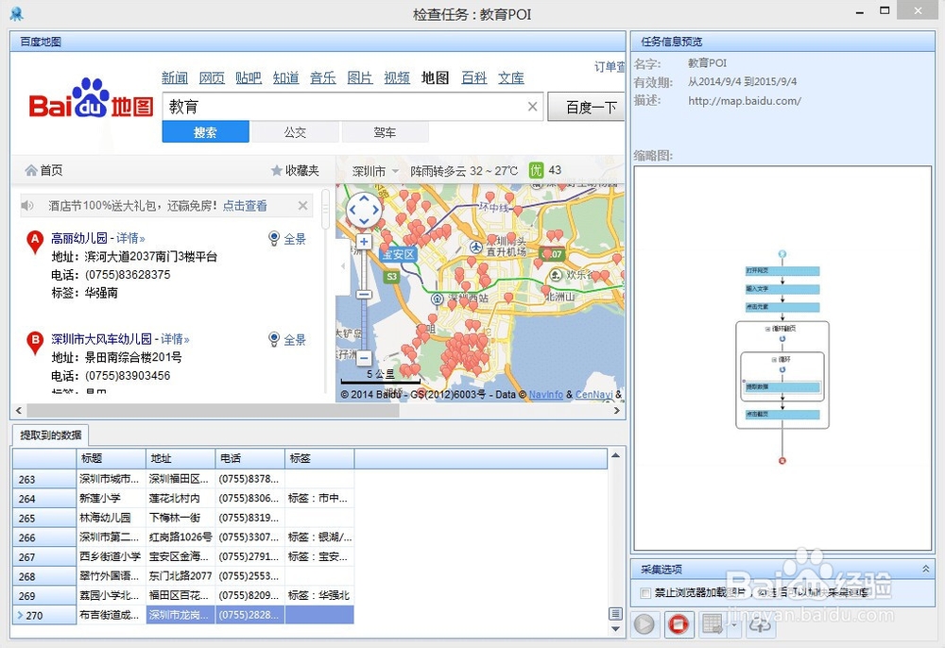Select row 265 林海幼儿园 cell
This screenshot has width=945, height=648.
click(112, 518)
